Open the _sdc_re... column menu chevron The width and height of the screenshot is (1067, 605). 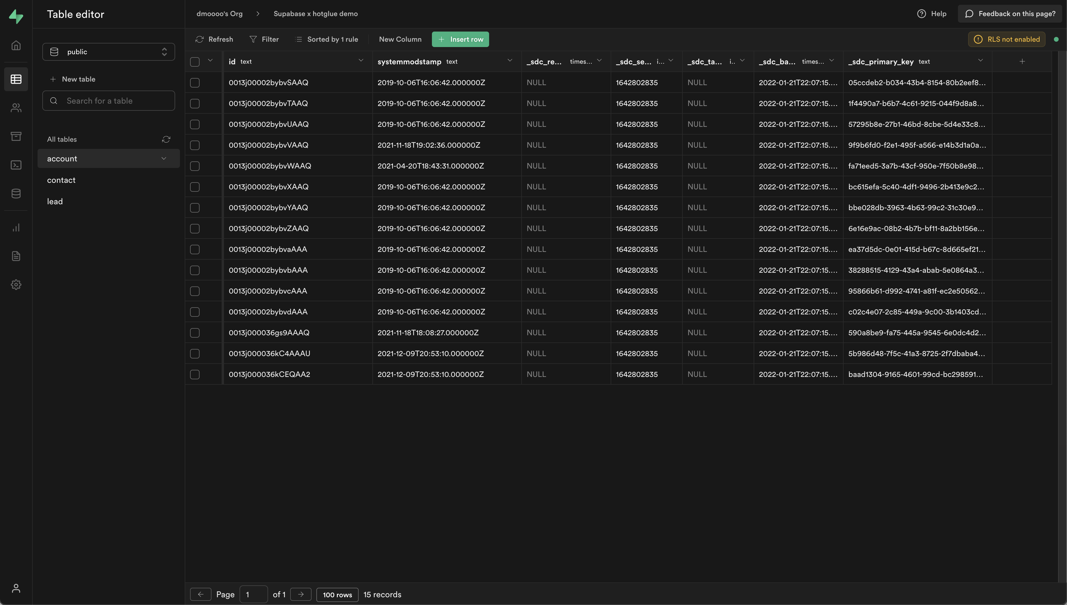click(x=599, y=61)
